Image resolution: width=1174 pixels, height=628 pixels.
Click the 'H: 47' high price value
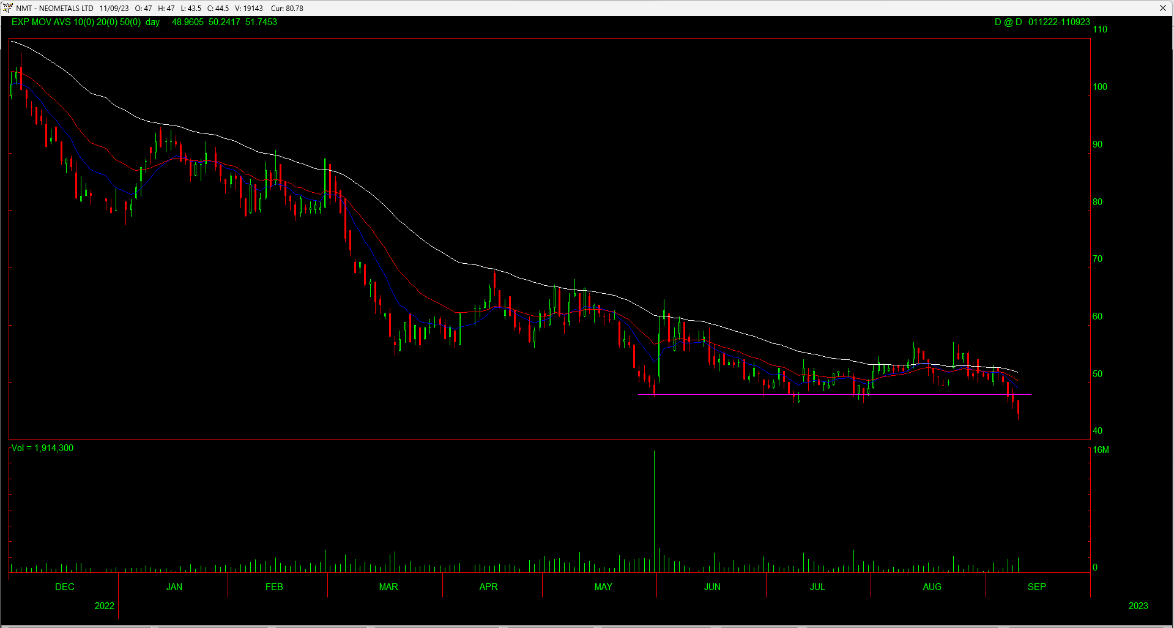point(166,9)
